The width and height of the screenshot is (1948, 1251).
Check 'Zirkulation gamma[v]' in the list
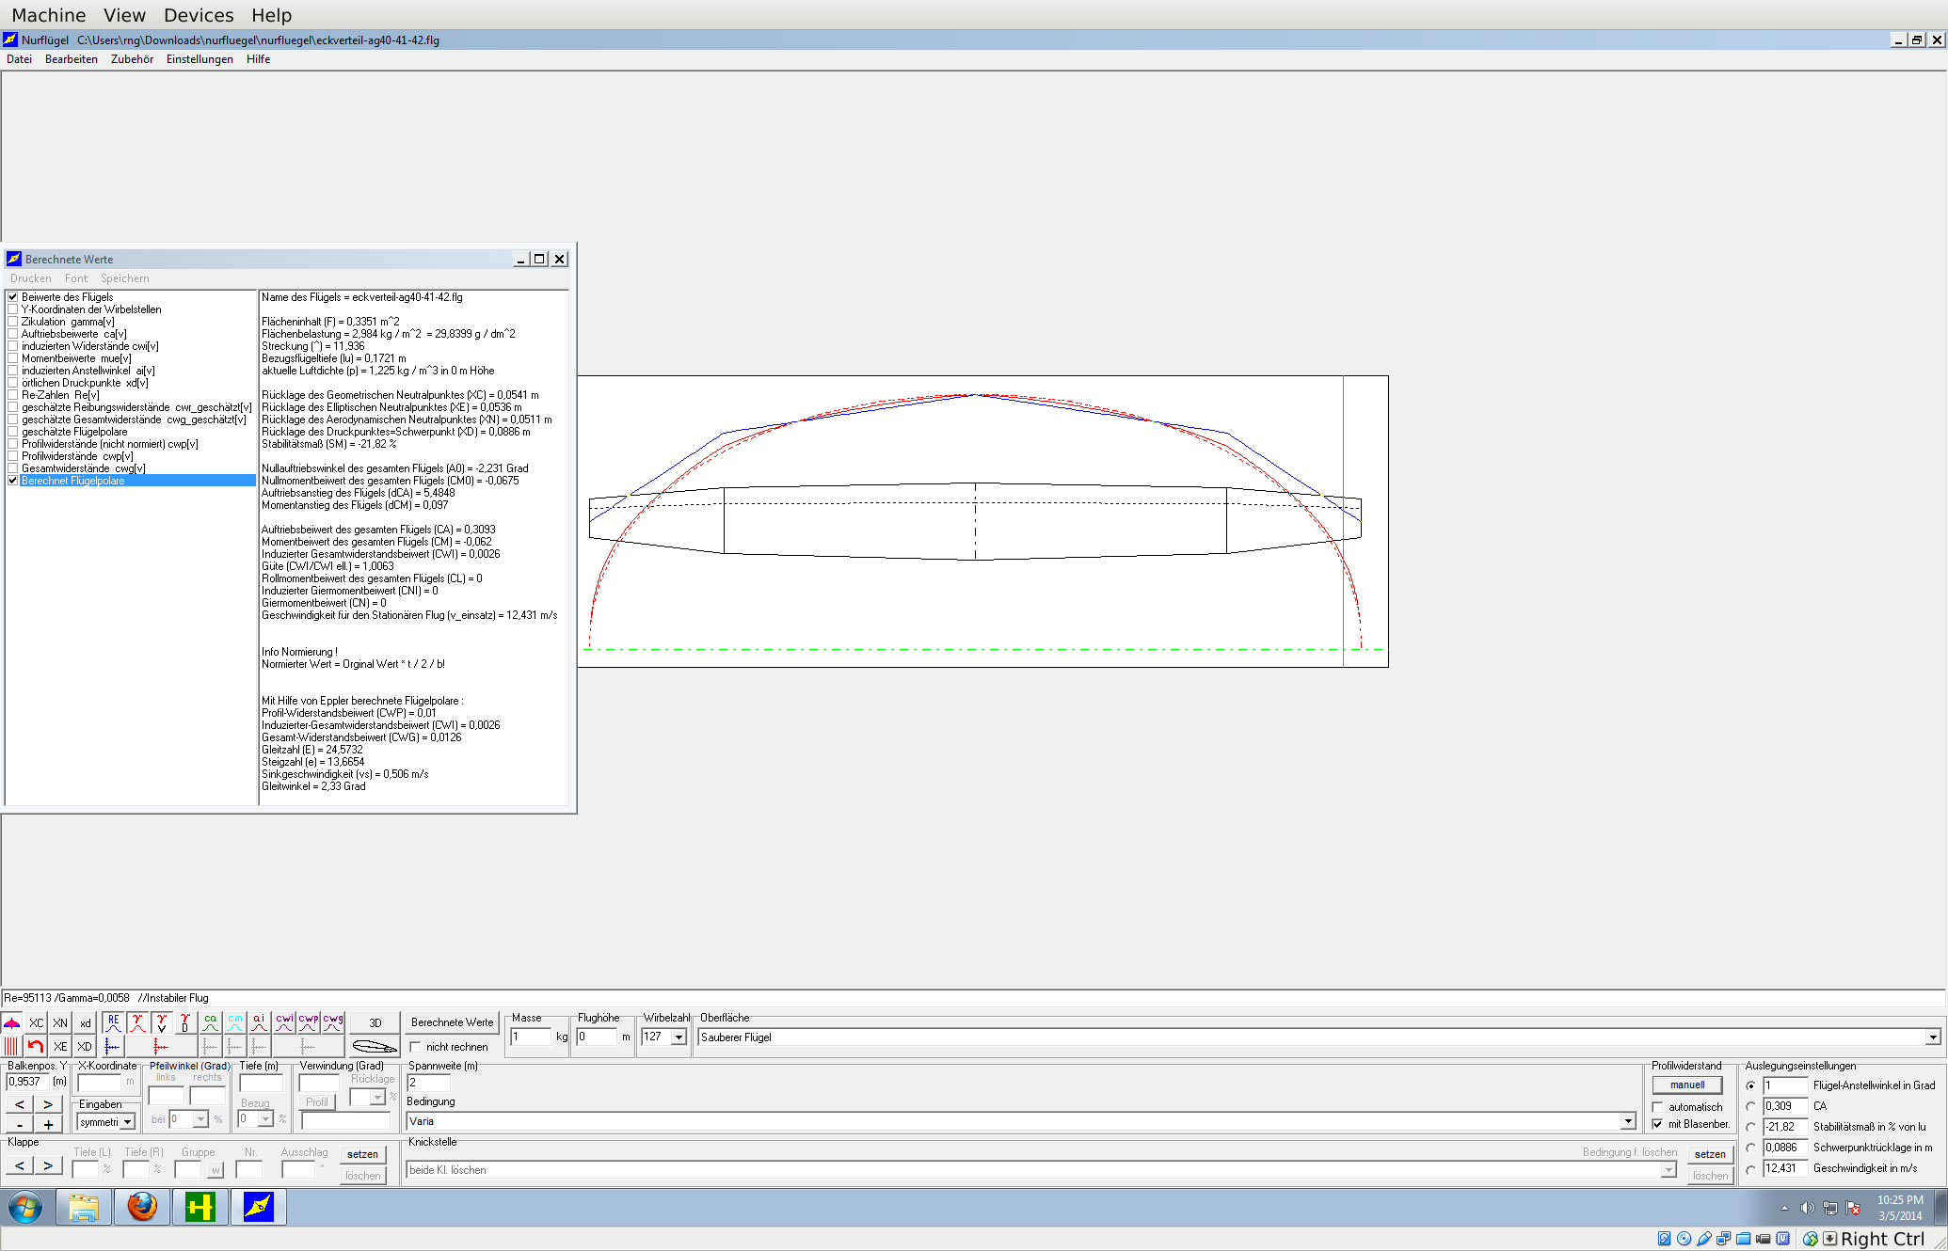point(13,322)
